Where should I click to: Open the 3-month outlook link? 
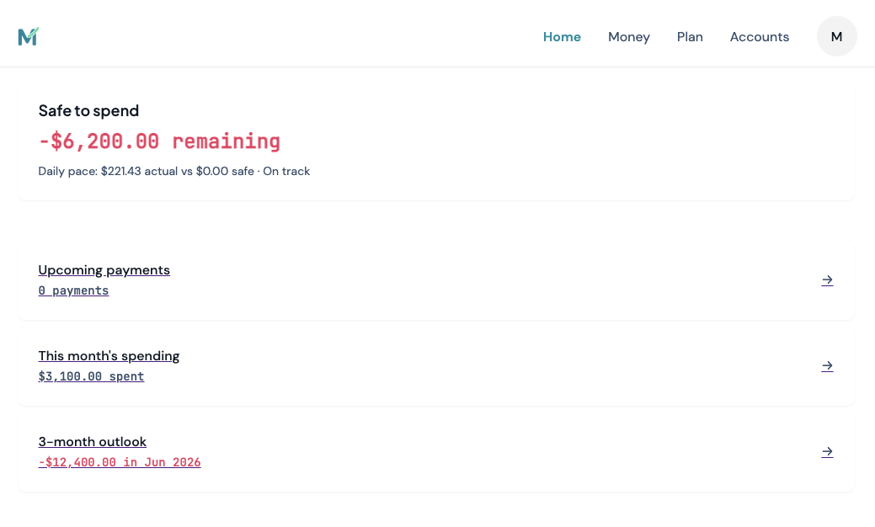click(x=92, y=442)
